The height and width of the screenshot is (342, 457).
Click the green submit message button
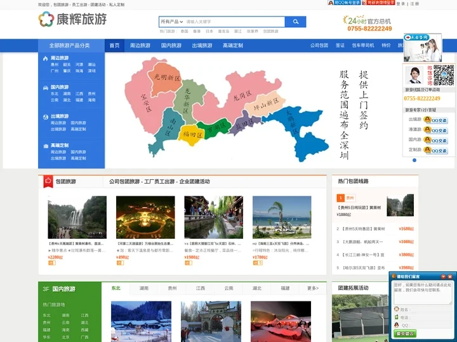point(405,334)
